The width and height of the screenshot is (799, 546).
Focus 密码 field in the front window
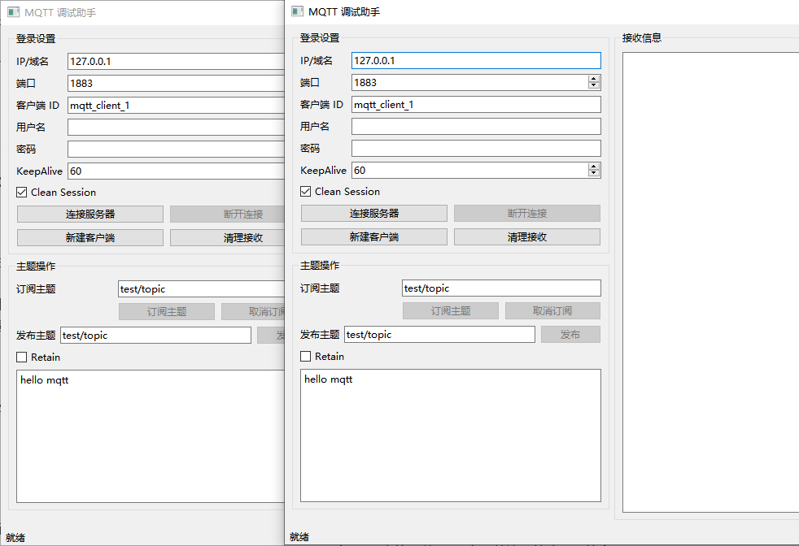pos(476,148)
